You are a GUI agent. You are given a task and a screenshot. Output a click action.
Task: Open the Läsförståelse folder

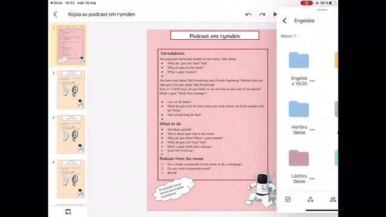299,158
